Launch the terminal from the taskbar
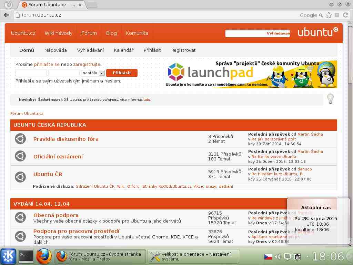Image resolution: width=353 pixels, height=265 pixels. pos(26,256)
